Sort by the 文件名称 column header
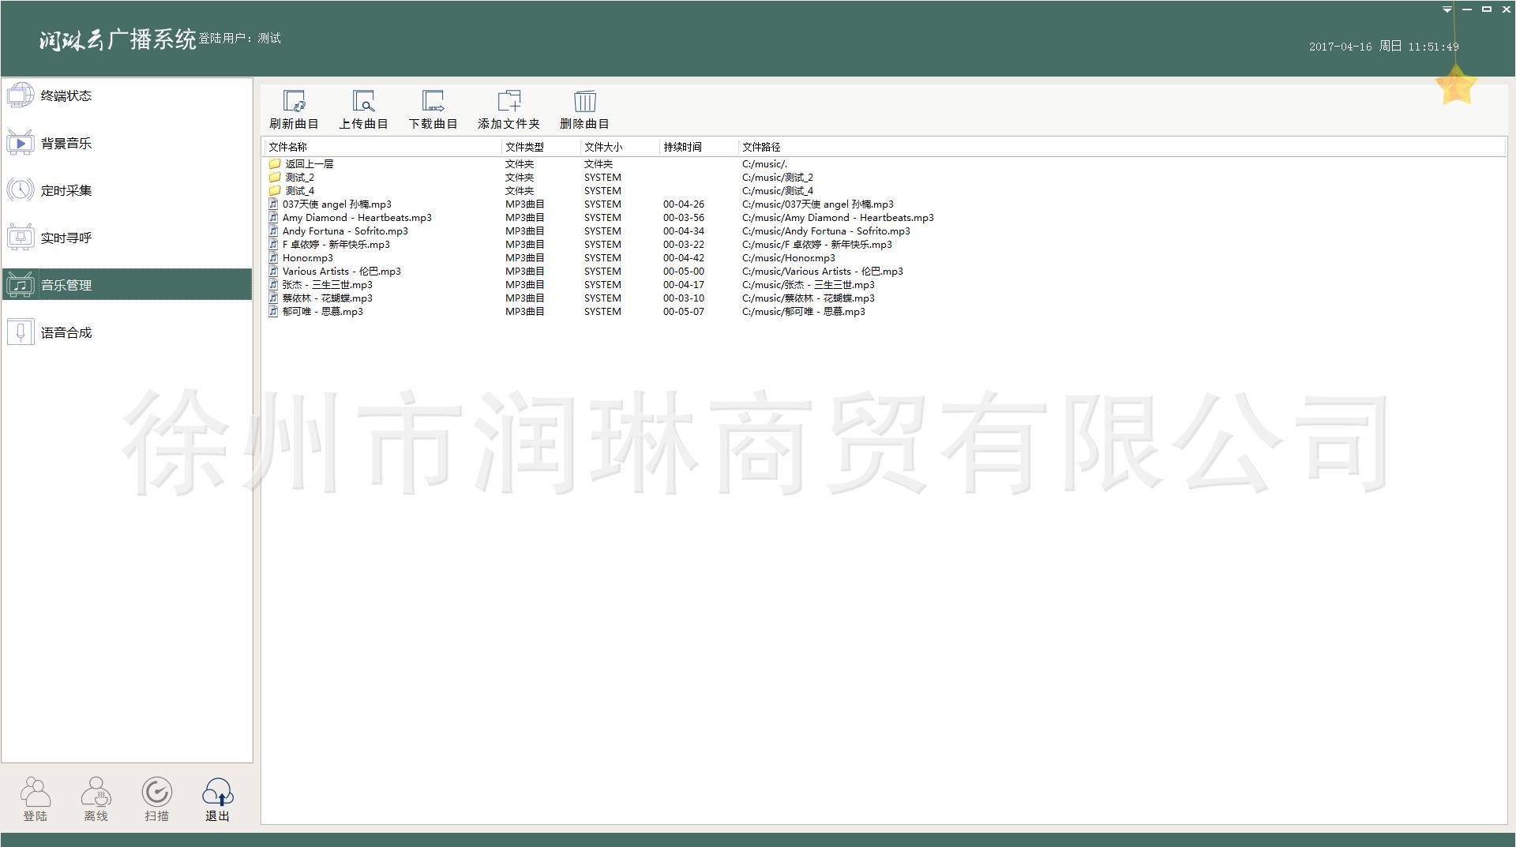This screenshot has width=1516, height=847. 382,147
